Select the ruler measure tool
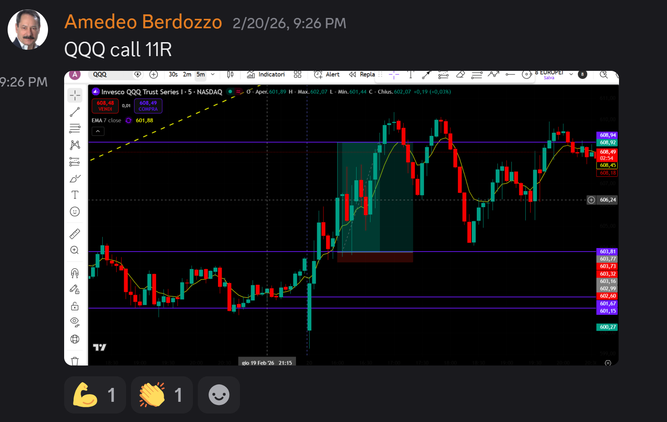 coord(75,234)
